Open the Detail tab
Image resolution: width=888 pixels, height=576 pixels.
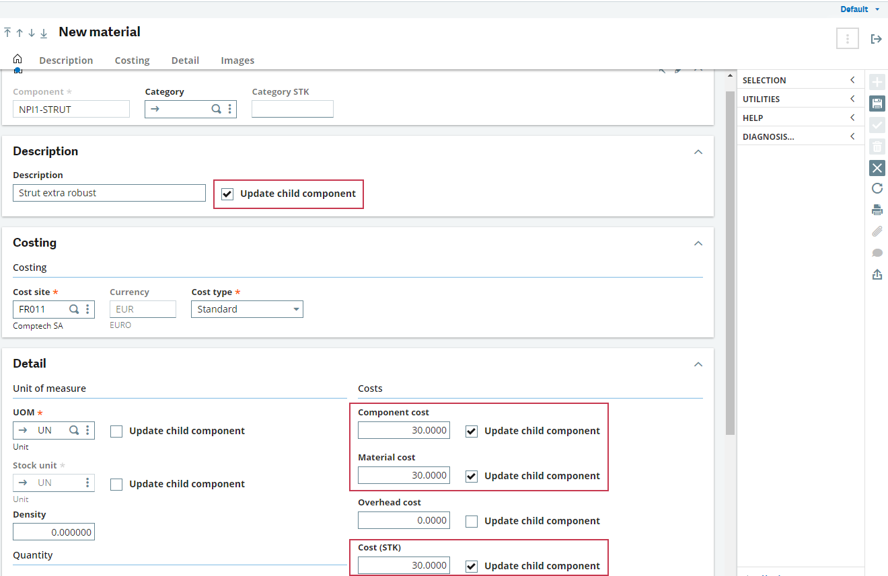[x=185, y=60]
